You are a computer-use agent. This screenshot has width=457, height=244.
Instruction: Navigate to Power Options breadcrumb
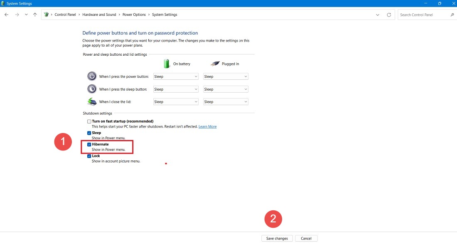pos(134,14)
